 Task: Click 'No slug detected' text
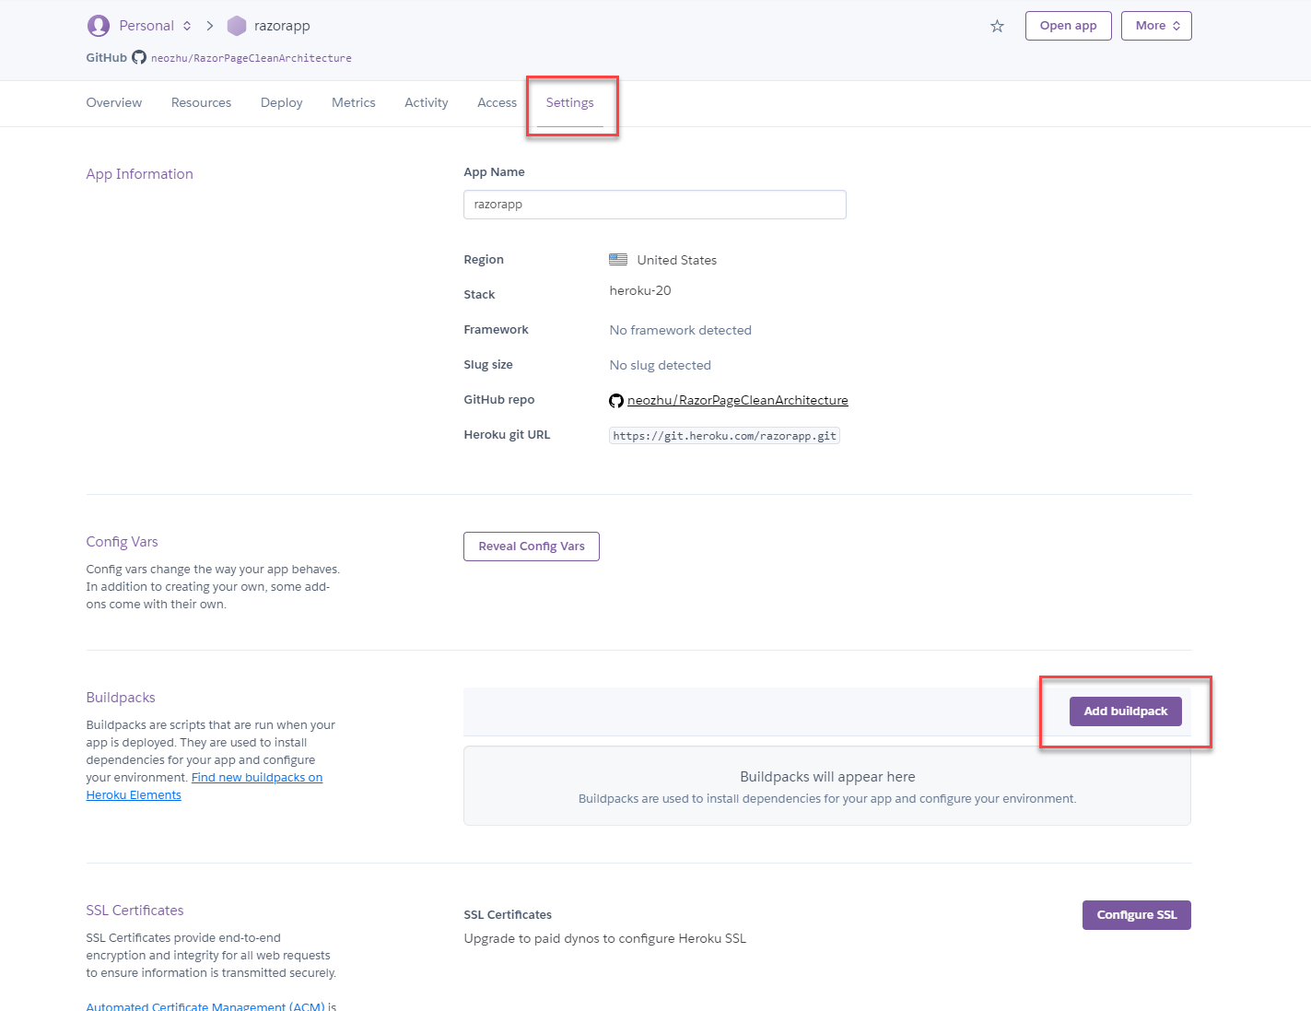[x=661, y=365]
